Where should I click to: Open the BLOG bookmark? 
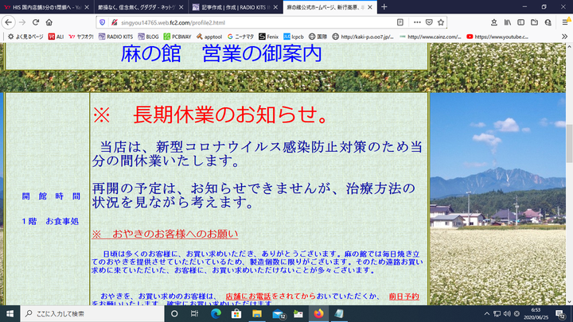[x=148, y=37]
